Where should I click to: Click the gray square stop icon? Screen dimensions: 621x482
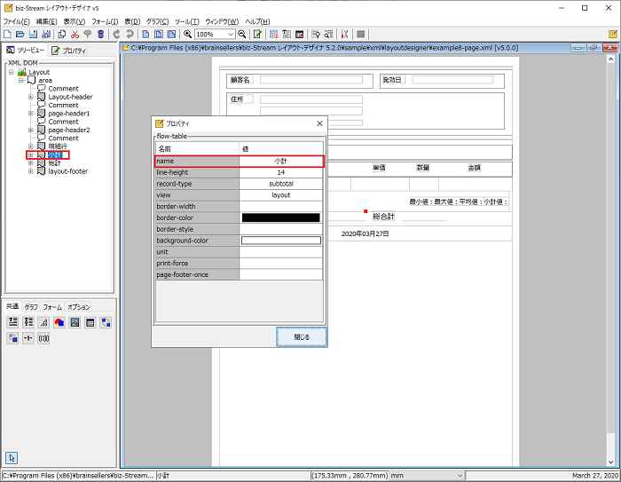click(x=360, y=34)
